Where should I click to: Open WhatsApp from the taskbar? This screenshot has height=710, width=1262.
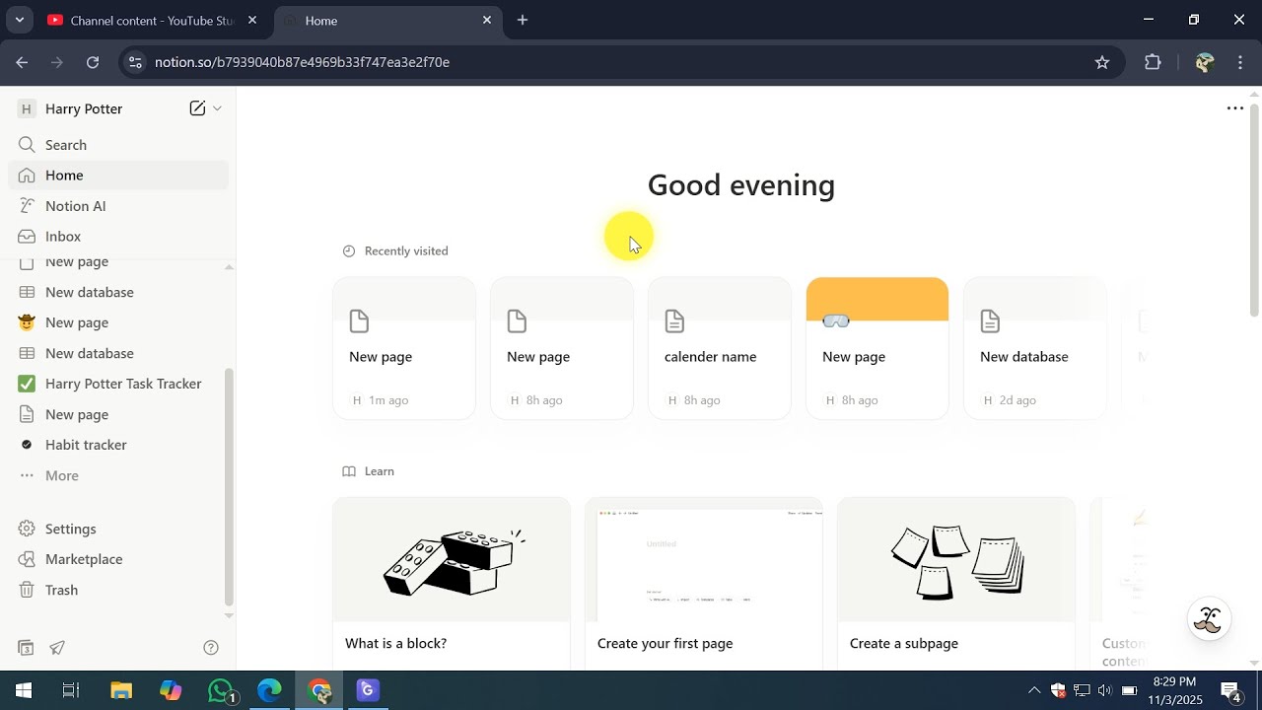[x=223, y=690]
